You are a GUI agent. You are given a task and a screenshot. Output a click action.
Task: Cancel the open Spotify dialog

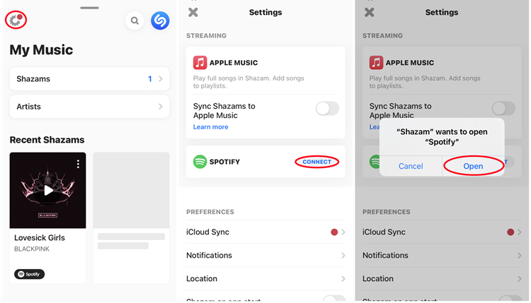pyautogui.click(x=411, y=166)
